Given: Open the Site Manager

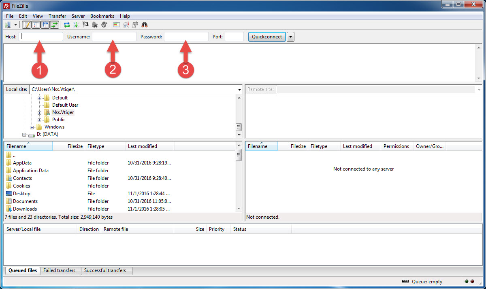Looking at the screenshot, I should pos(9,25).
